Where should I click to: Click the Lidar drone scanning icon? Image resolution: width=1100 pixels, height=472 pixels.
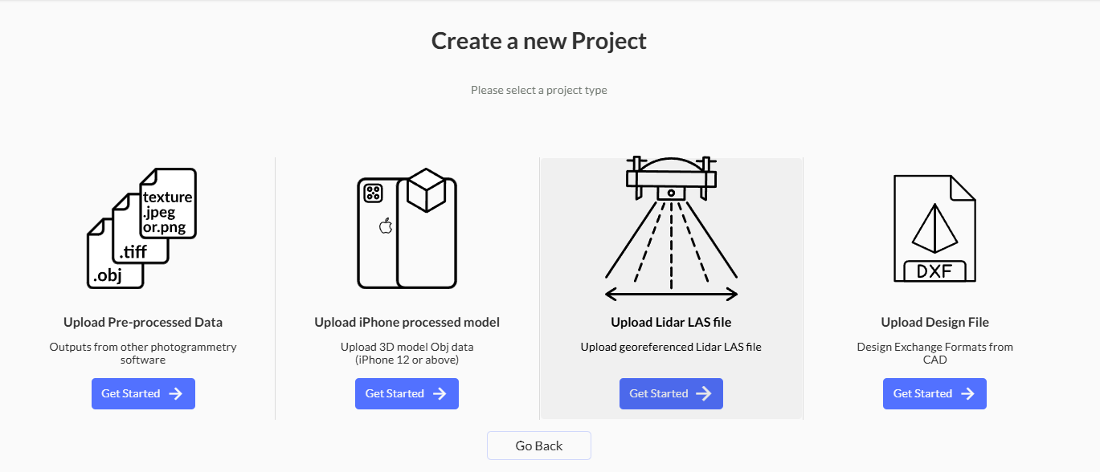coord(671,229)
